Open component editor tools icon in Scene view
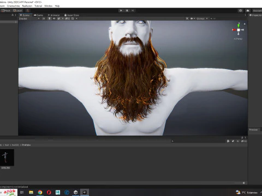Image resolution: width=262 pixels, height=196 pixels. pos(187,19)
